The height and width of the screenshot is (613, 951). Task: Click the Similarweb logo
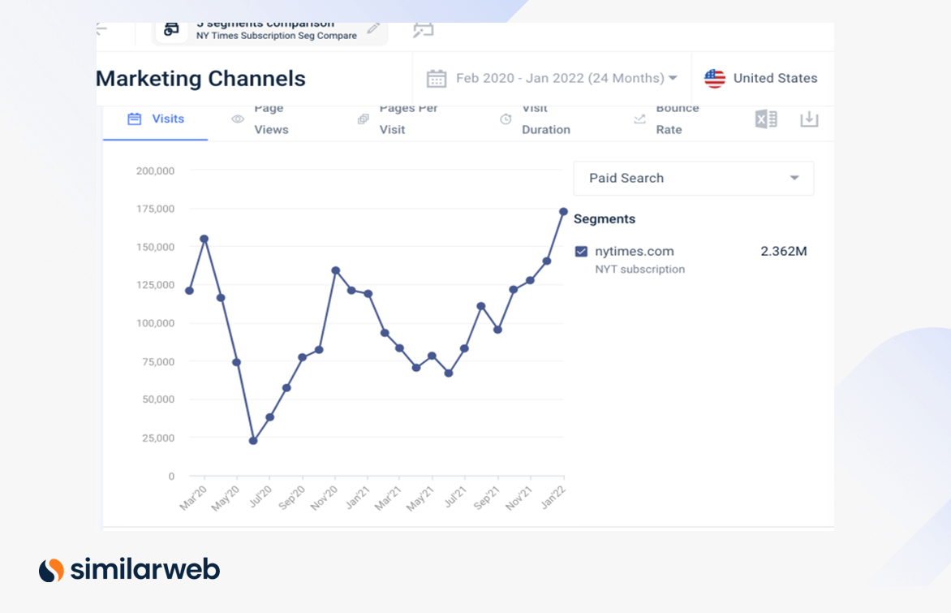coord(128,570)
